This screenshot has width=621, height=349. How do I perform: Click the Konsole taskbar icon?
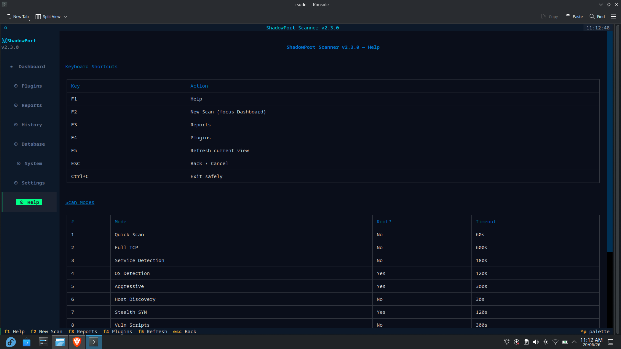(x=94, y=342)
